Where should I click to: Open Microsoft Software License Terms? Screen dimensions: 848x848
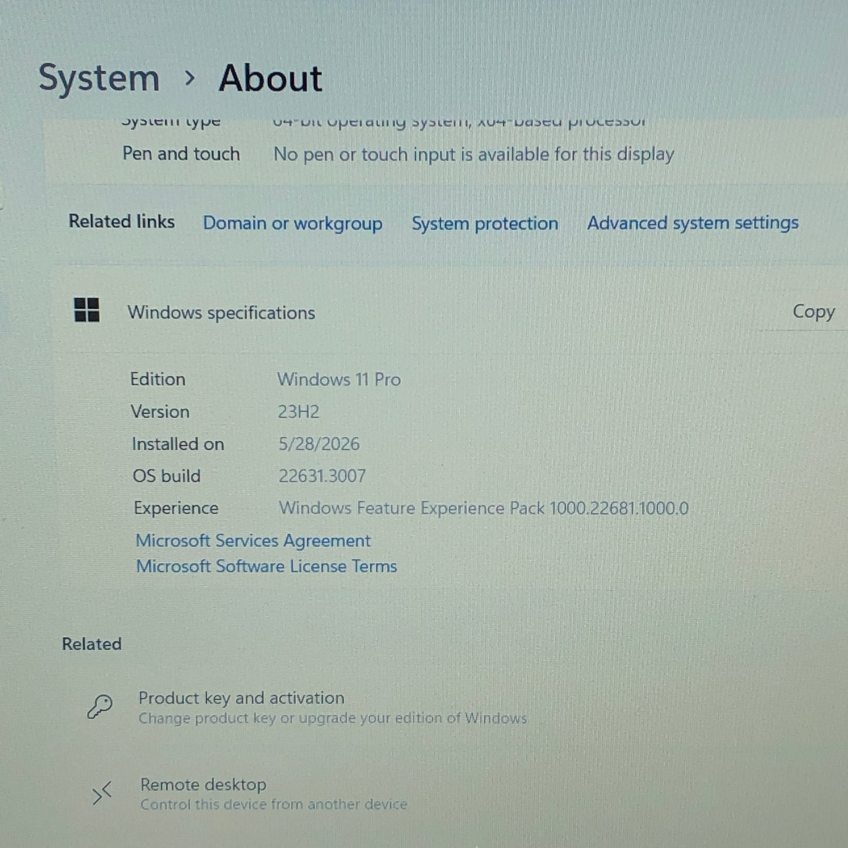(x=266, y=566)
